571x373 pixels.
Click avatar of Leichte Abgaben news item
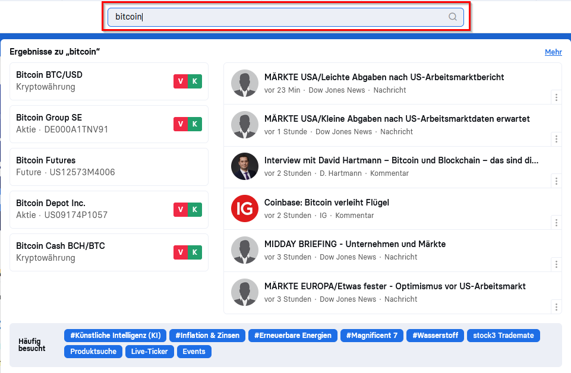[245, 83]
